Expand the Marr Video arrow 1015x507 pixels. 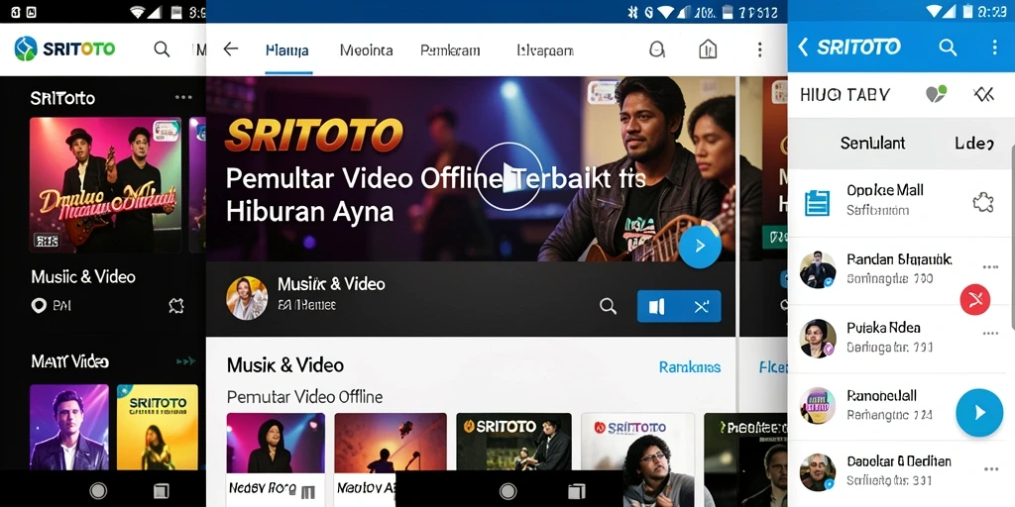tap(185, 361)
